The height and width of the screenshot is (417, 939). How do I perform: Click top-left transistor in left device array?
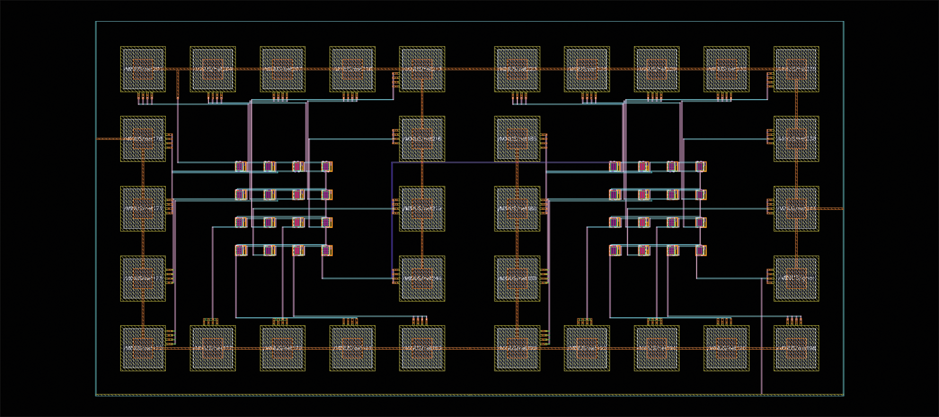tap(241, 167)
